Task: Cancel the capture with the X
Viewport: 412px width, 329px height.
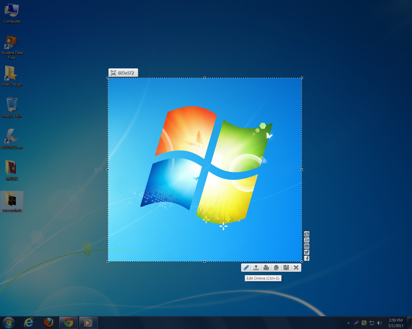Action: [x=296, y=267]
